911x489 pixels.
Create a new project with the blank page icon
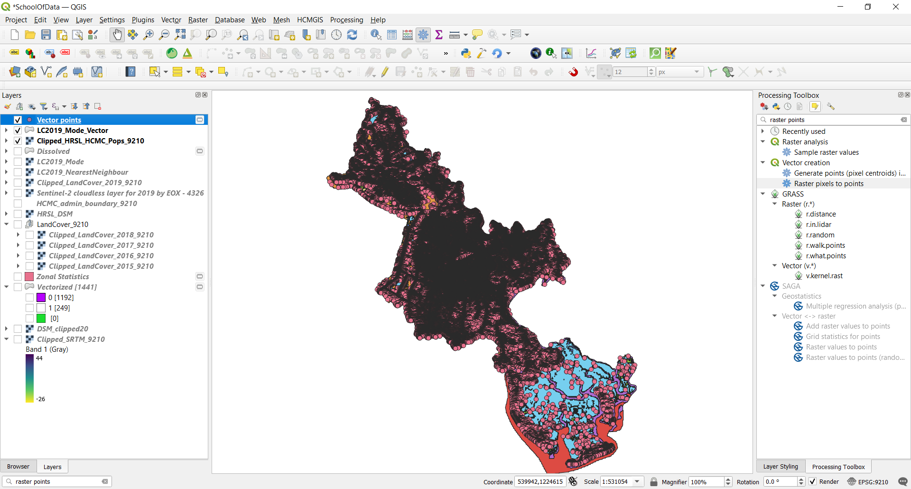14,35
